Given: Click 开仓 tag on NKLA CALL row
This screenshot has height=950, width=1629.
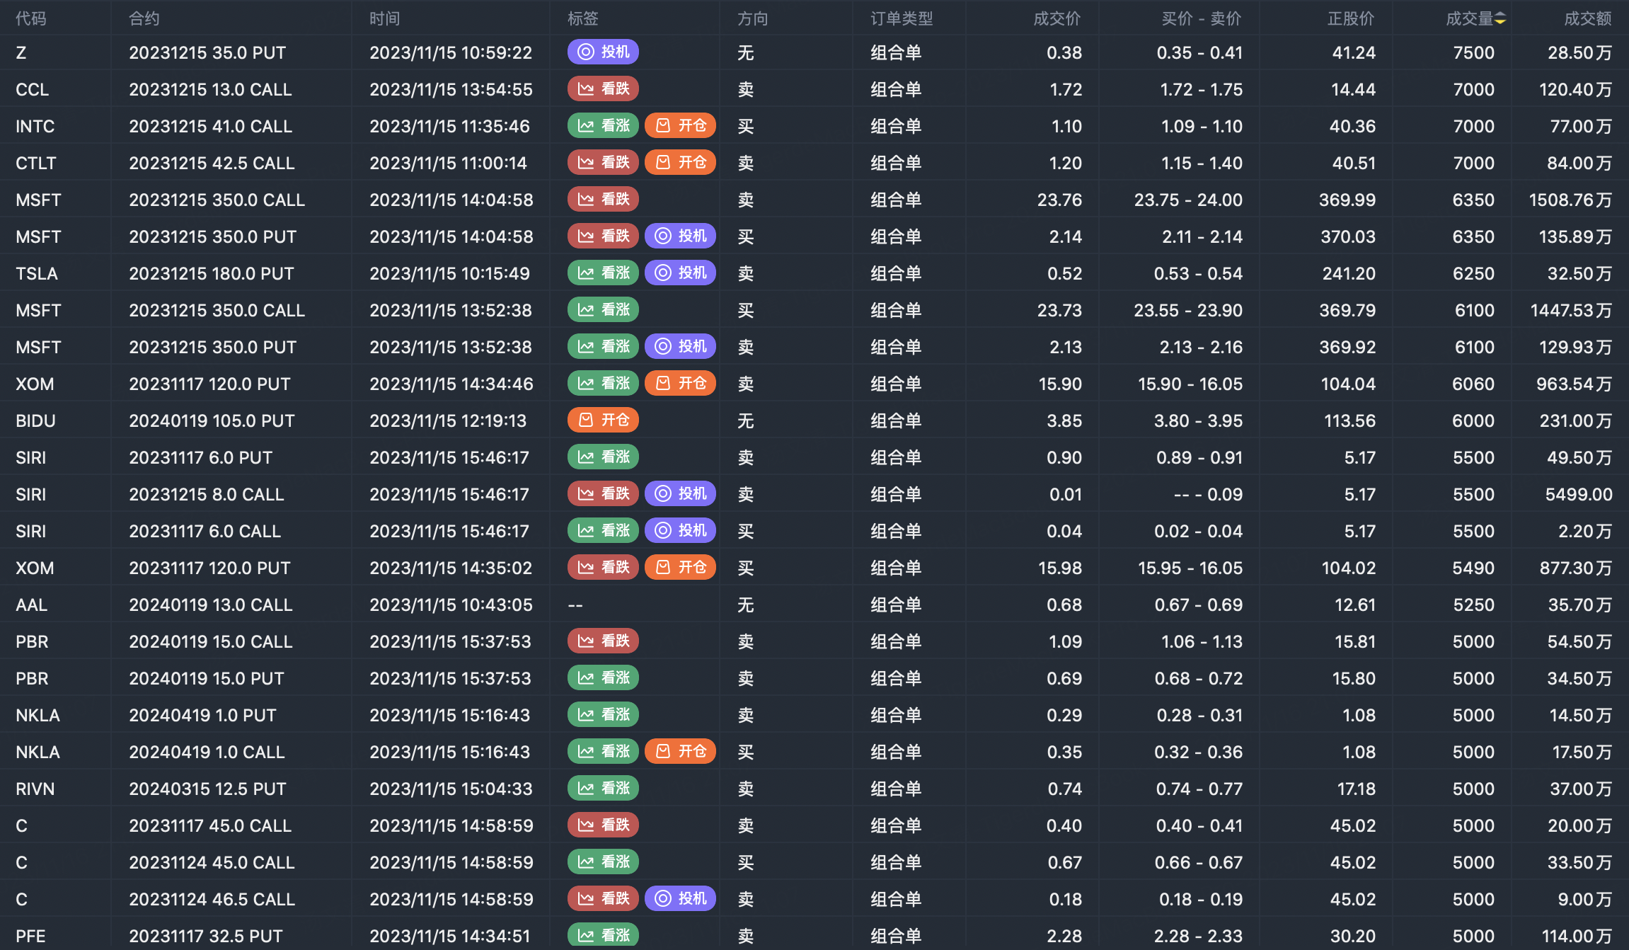Looking at the screenshot, I should pyautogui.click(x=680, y=752).
